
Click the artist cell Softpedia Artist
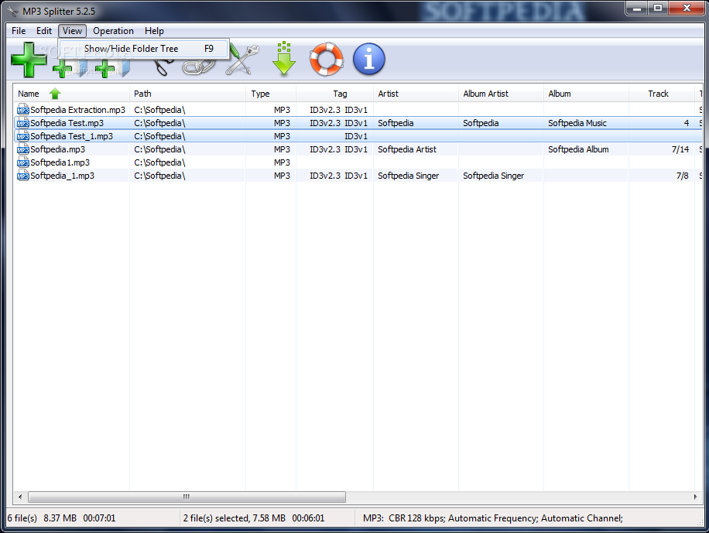(x=407, y=149)
